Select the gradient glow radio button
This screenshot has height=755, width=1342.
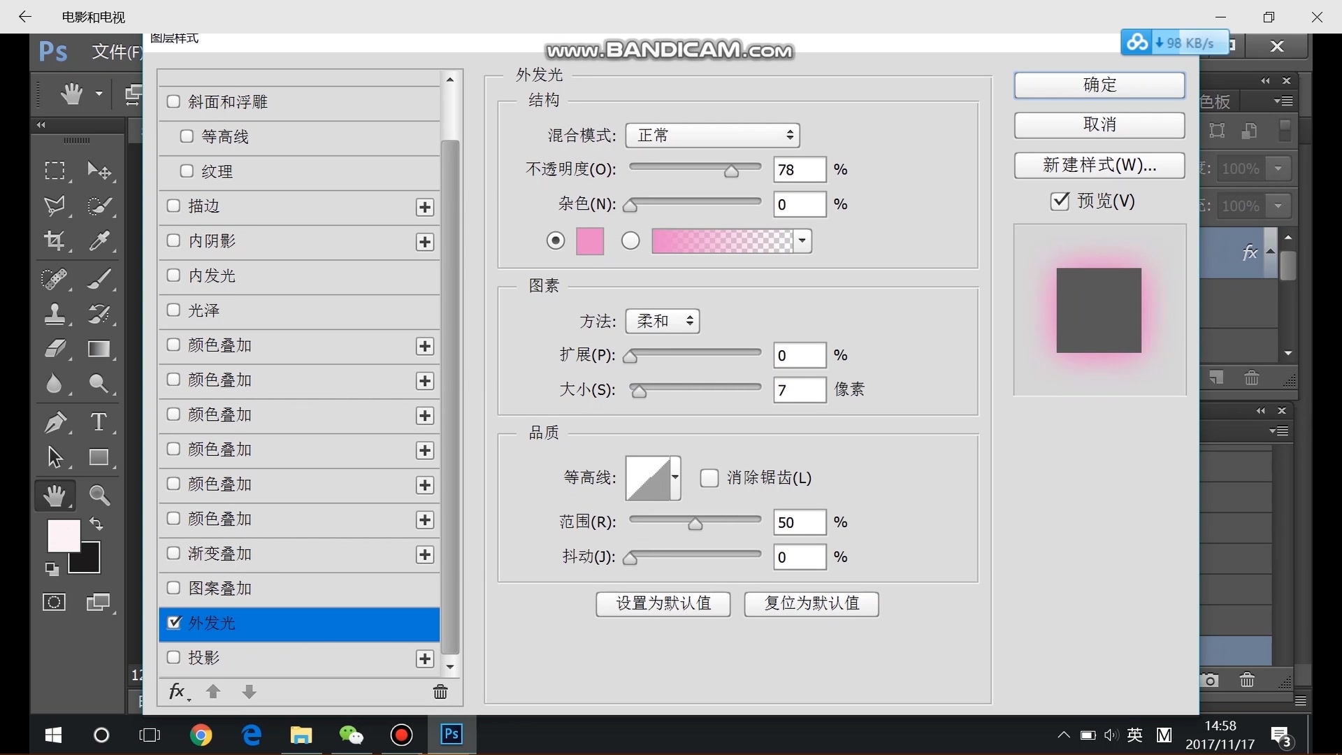pyautogui.click(x=630, y=241)
